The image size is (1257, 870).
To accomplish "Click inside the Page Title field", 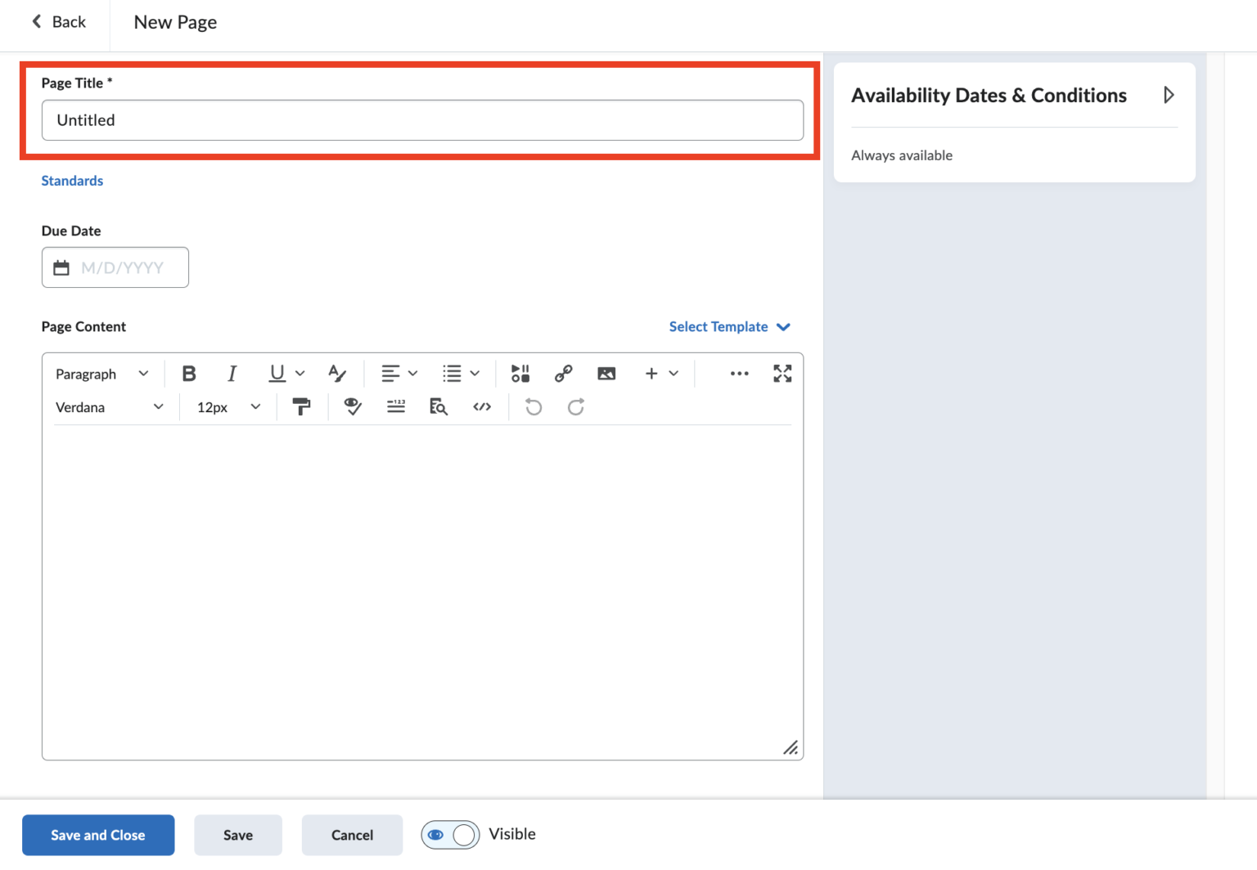I will [x=421, y=119].
